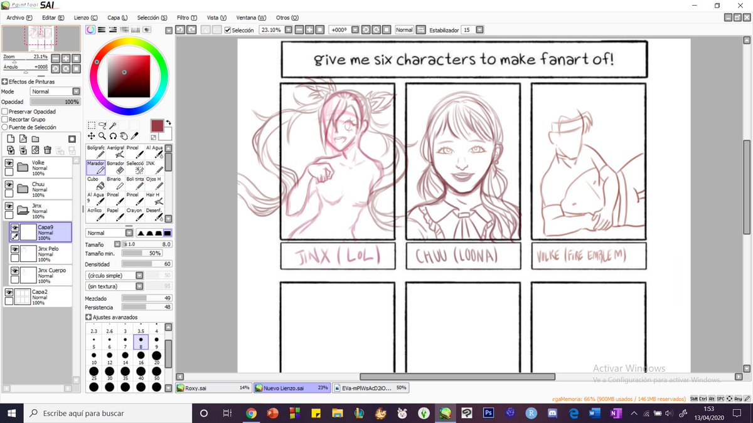This screenshot has height=423, width=753.
Task: Show the color wheel panel icon
Action: coord(91,29)
